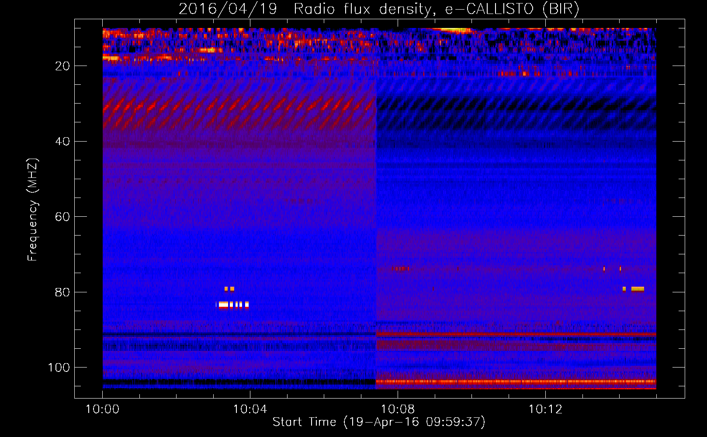Click the '40' frequency tick label
This screenshot has width=707, height=437.
[62, 141]
